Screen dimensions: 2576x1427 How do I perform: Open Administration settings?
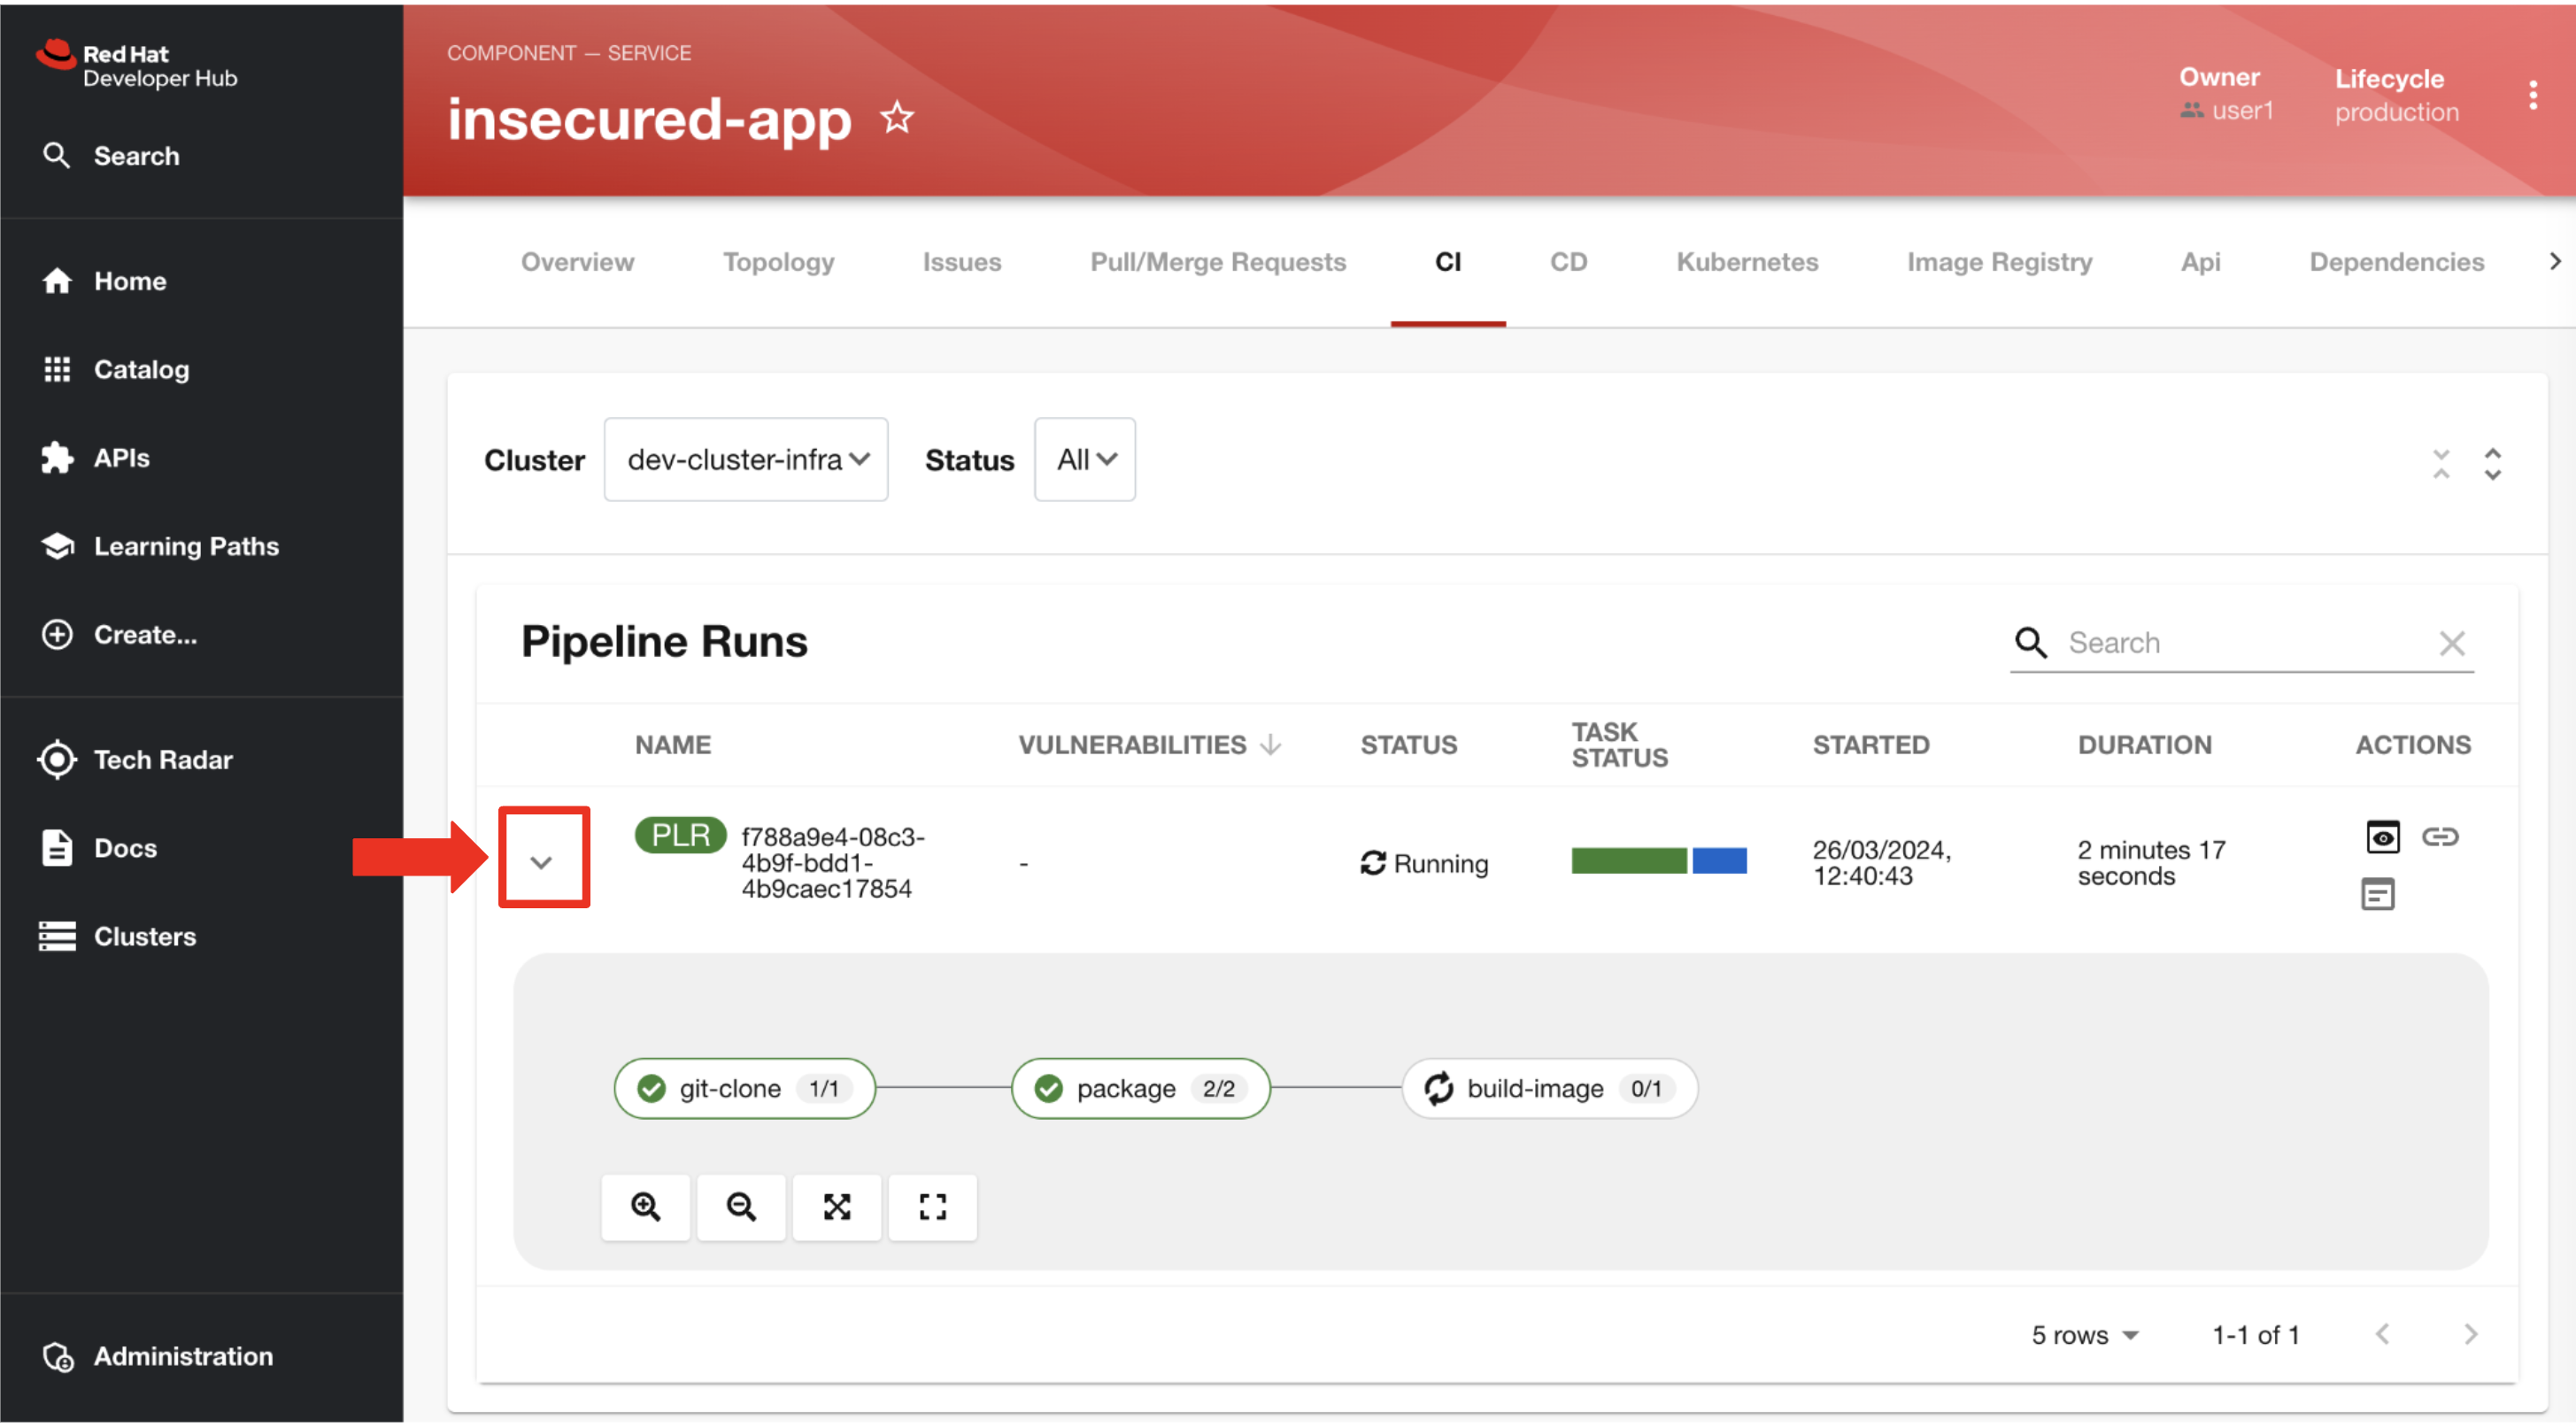tap(158, 1356)
